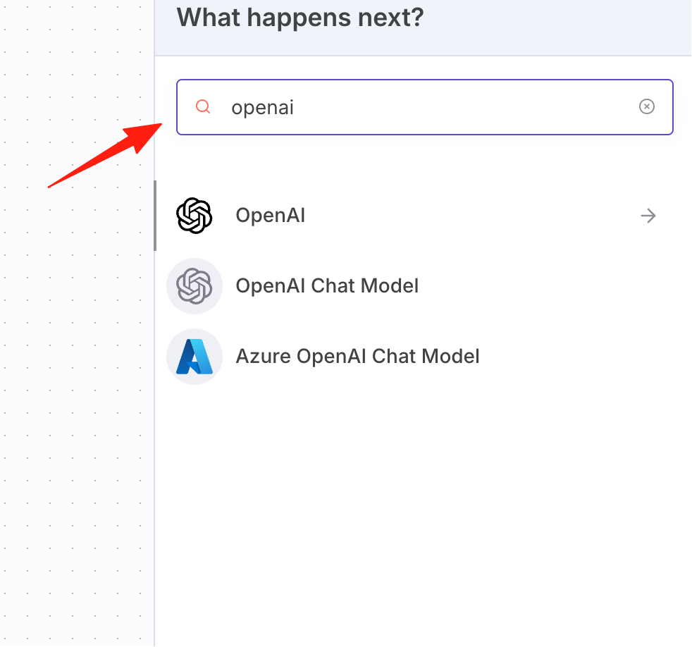Clear the search field with the X icon
This screenshot has width=692, height=647.
pos(646,106)
